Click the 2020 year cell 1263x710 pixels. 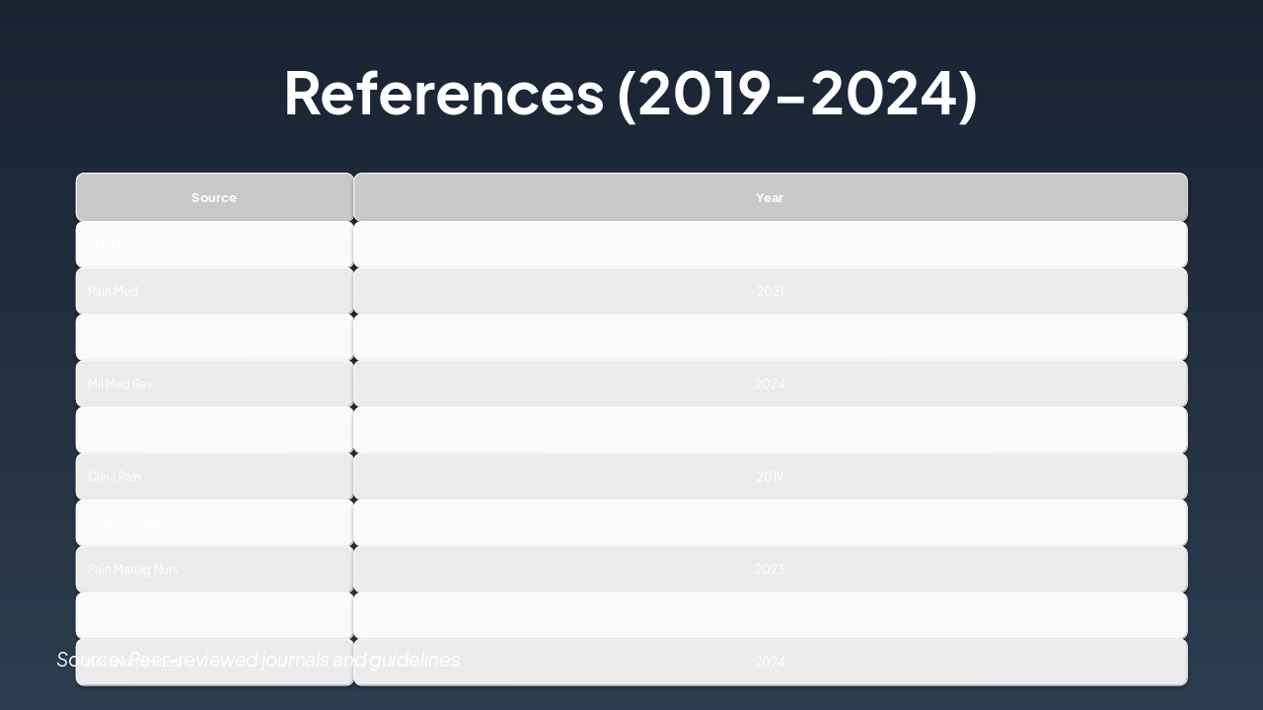click(x=770, y=430)
